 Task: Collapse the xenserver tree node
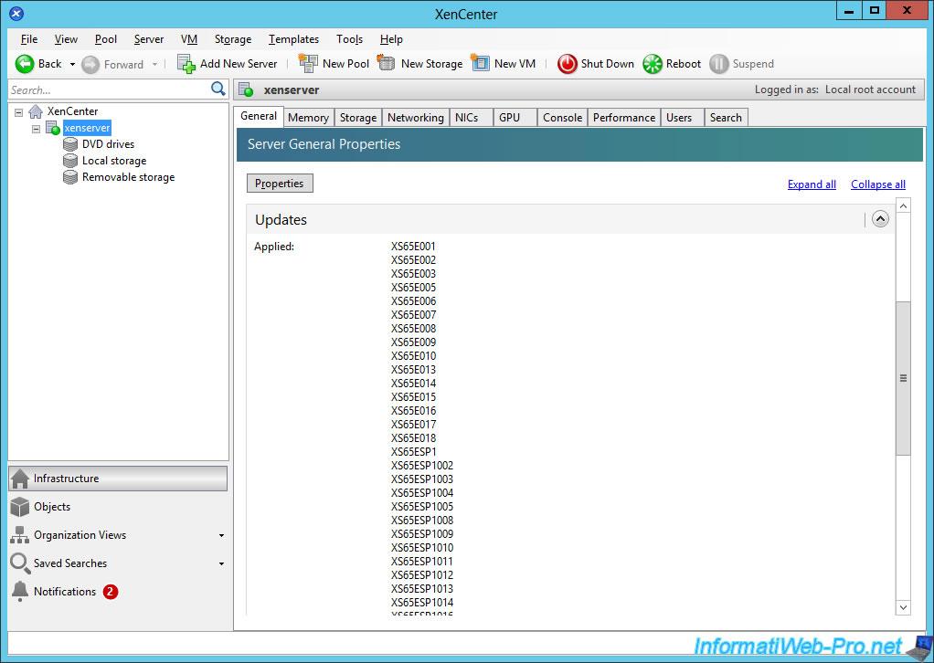pos(36,129)
